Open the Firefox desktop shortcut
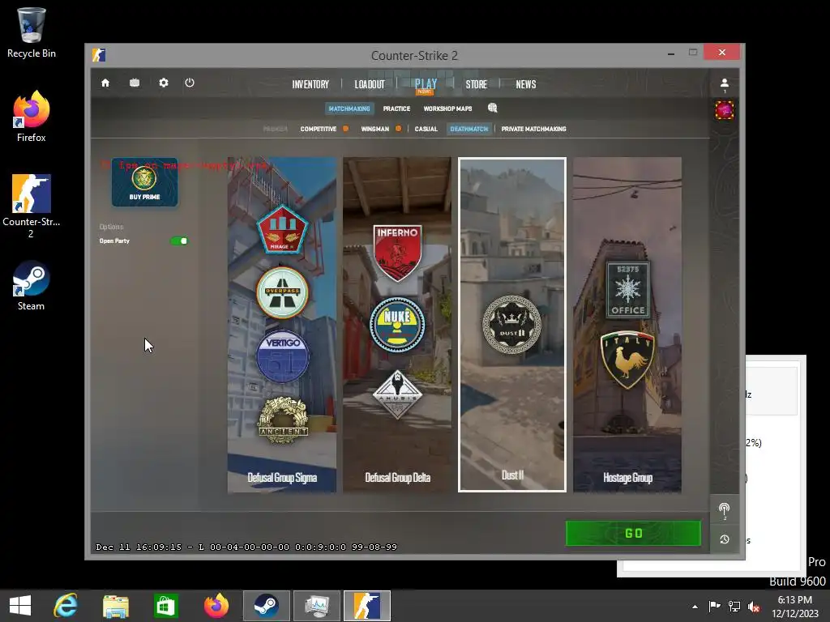This screenshot has height=622, width=830. click(32, 117)
